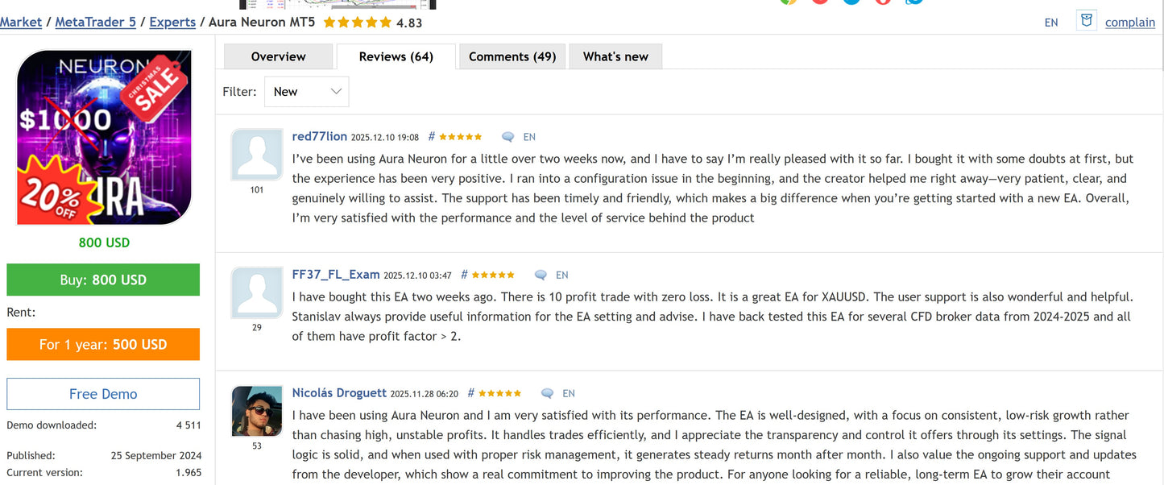Open the Nicolás Droguett profile name link
This screenshot has height=485, width=1164.
339,393
